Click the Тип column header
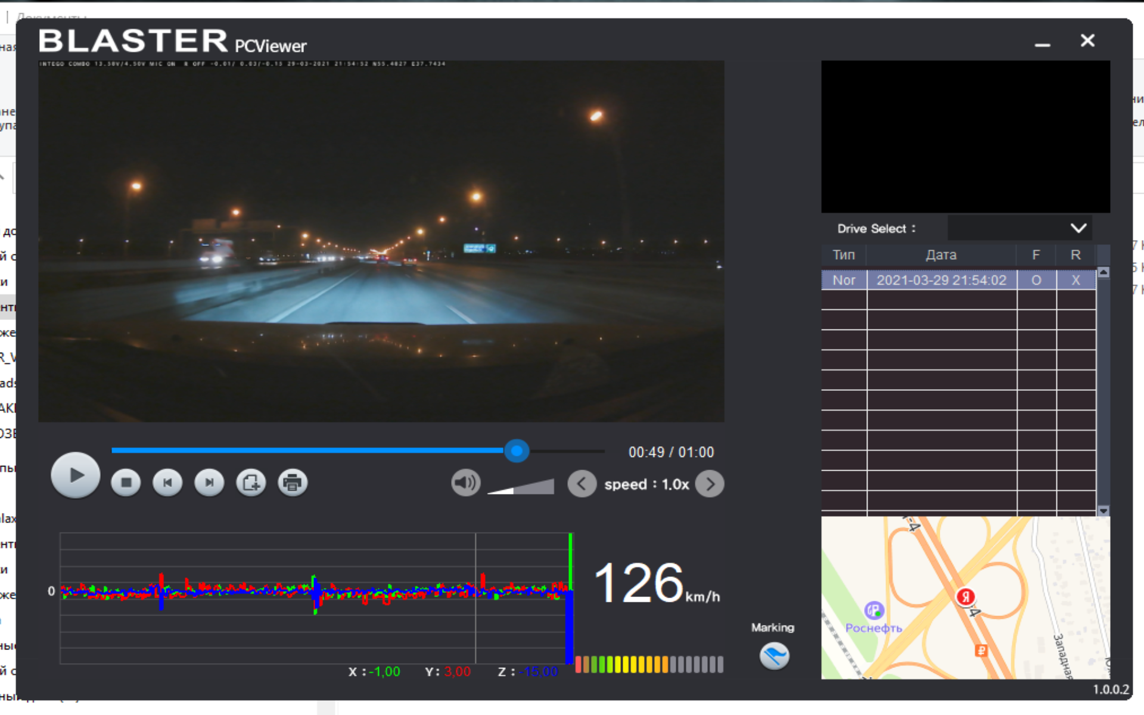 click(843, 255)
